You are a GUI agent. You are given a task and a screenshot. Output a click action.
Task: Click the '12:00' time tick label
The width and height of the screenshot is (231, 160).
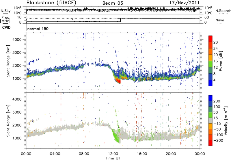113,154
